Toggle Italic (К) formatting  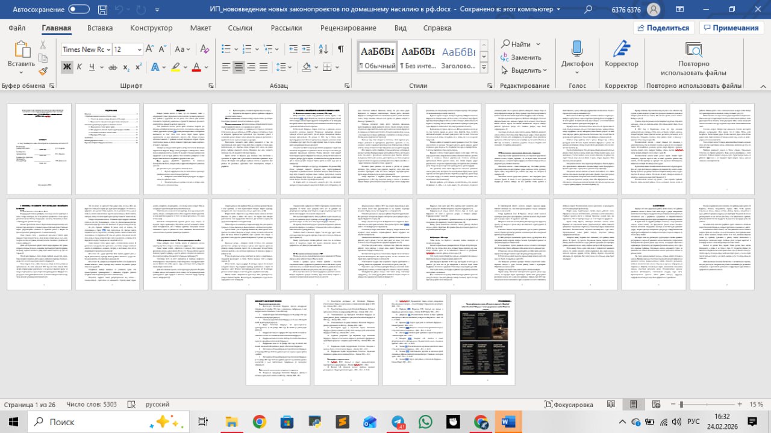coord(80,67)
